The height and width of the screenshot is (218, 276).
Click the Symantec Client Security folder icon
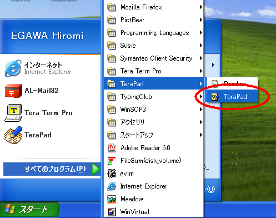pos(112,58)
